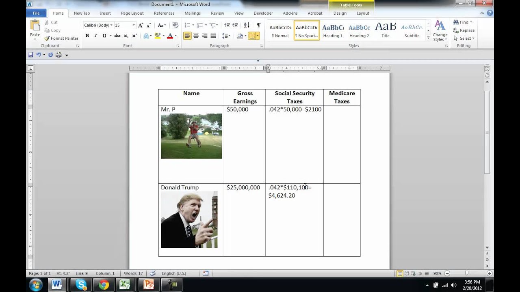Toggle Italic formatting
Viewport: 520px width, 292px height.
pos(95,36)
